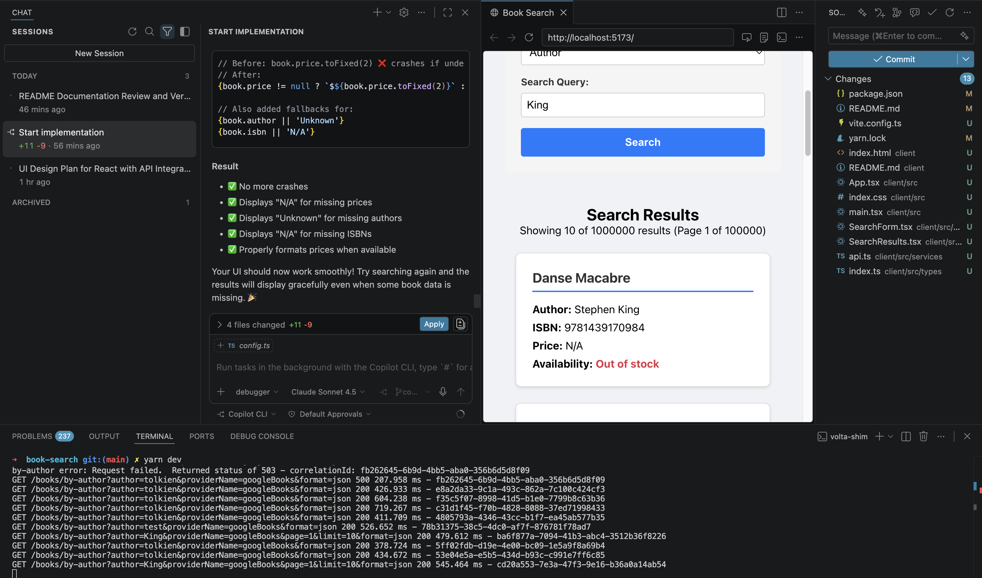Open the branch picker in chat input
Viewport: 982px width, 578px height.
(x=412, y=392)
